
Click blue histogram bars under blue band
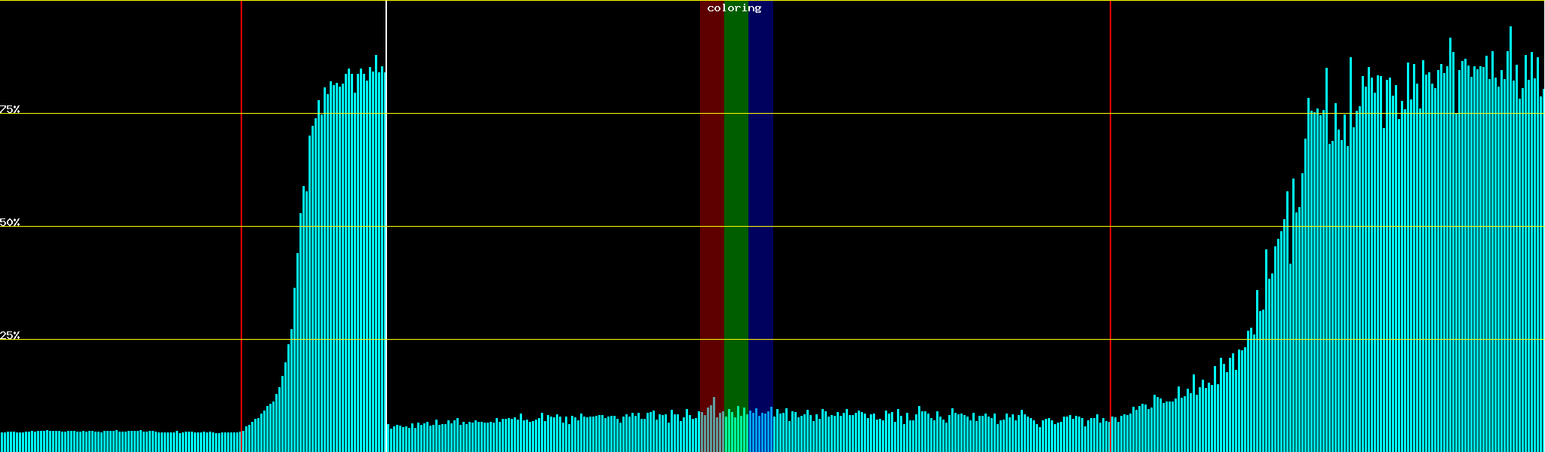[760, 433]
